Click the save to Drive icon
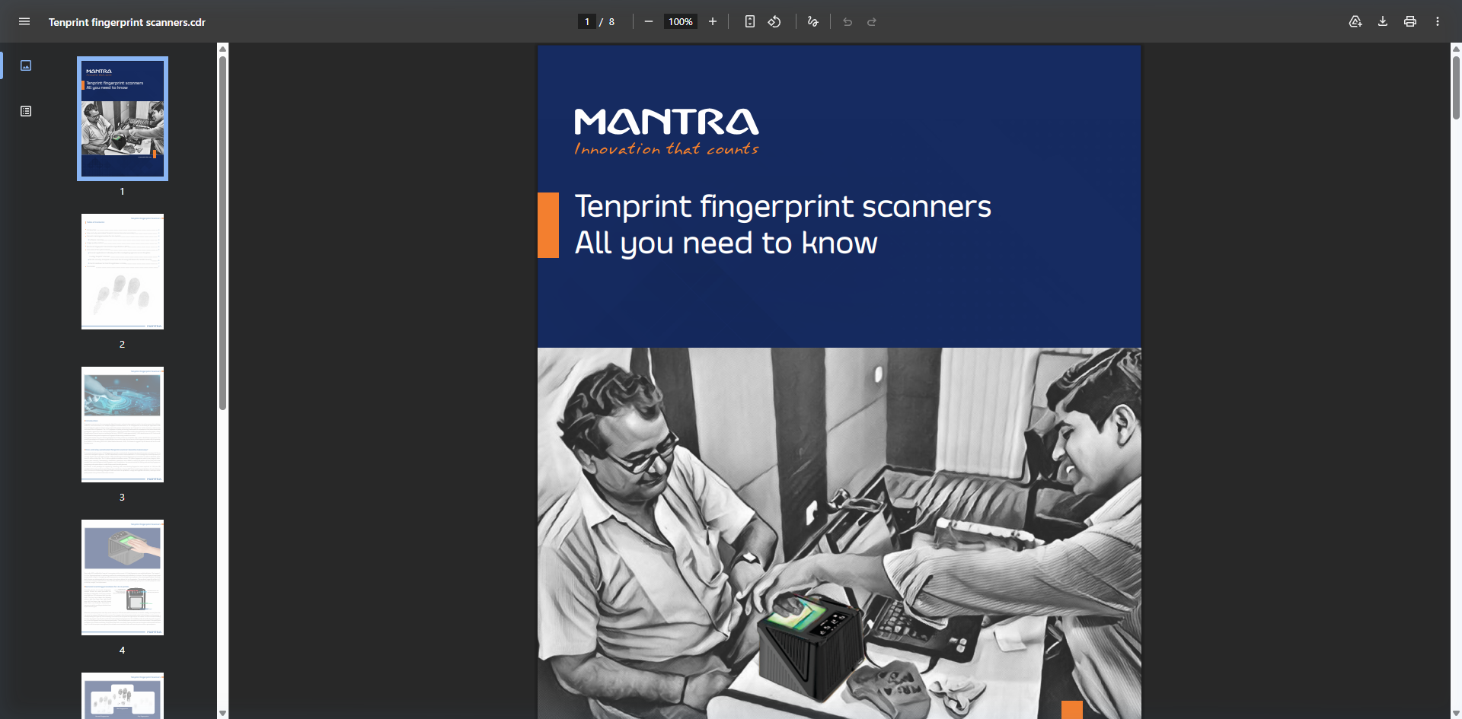The image size is (1462, 719). (x=1355, y=21)
